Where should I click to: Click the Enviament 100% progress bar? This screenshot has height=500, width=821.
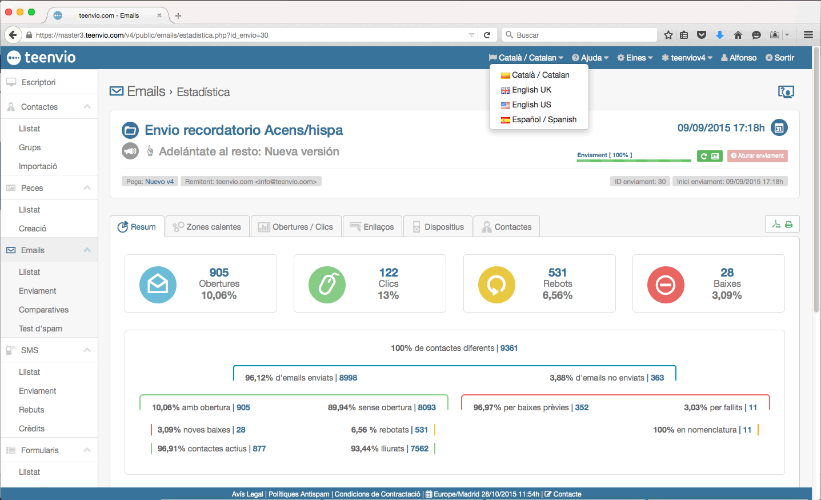click(634, 161)
